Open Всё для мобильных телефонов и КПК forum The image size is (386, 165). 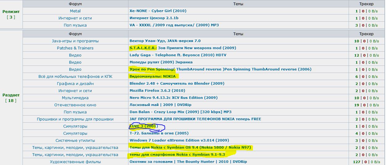(x=75, y=76)
